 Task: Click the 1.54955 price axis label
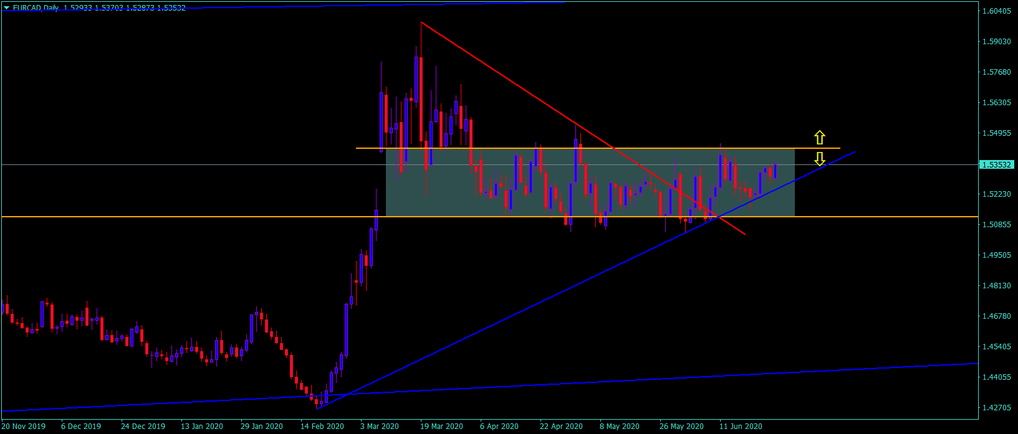click(996, 133)
